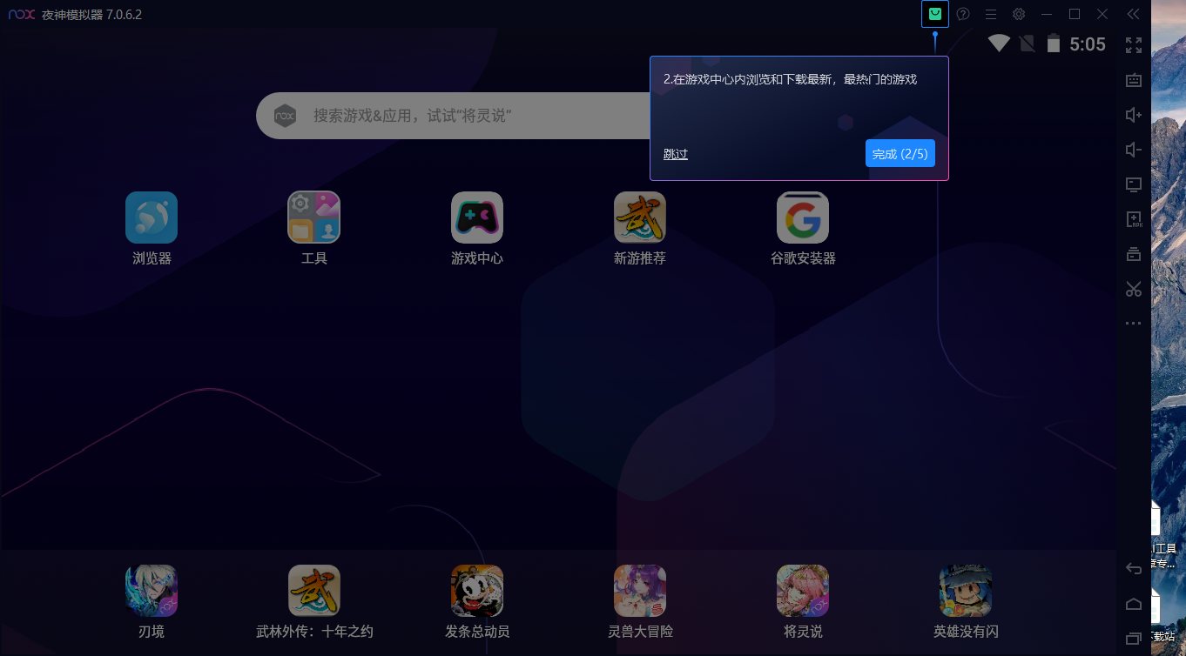Screen dimensions: 1186x656
Task: Open the help question mark icon
Action: (x=963, y=14)
